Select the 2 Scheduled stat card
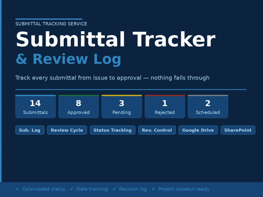Image resolution: width=263 pixels, height=197 pixels. pos(208,106)
